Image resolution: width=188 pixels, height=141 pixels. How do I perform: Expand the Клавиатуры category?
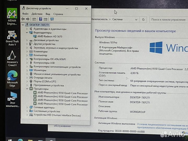point(27,51)
